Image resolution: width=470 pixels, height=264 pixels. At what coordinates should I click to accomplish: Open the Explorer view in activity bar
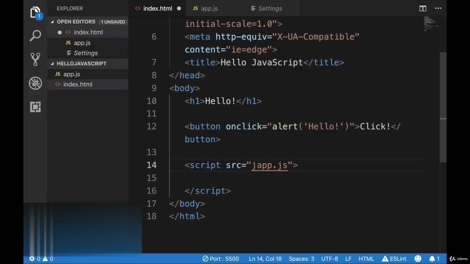pyautogui.click(x=35, y=13)
